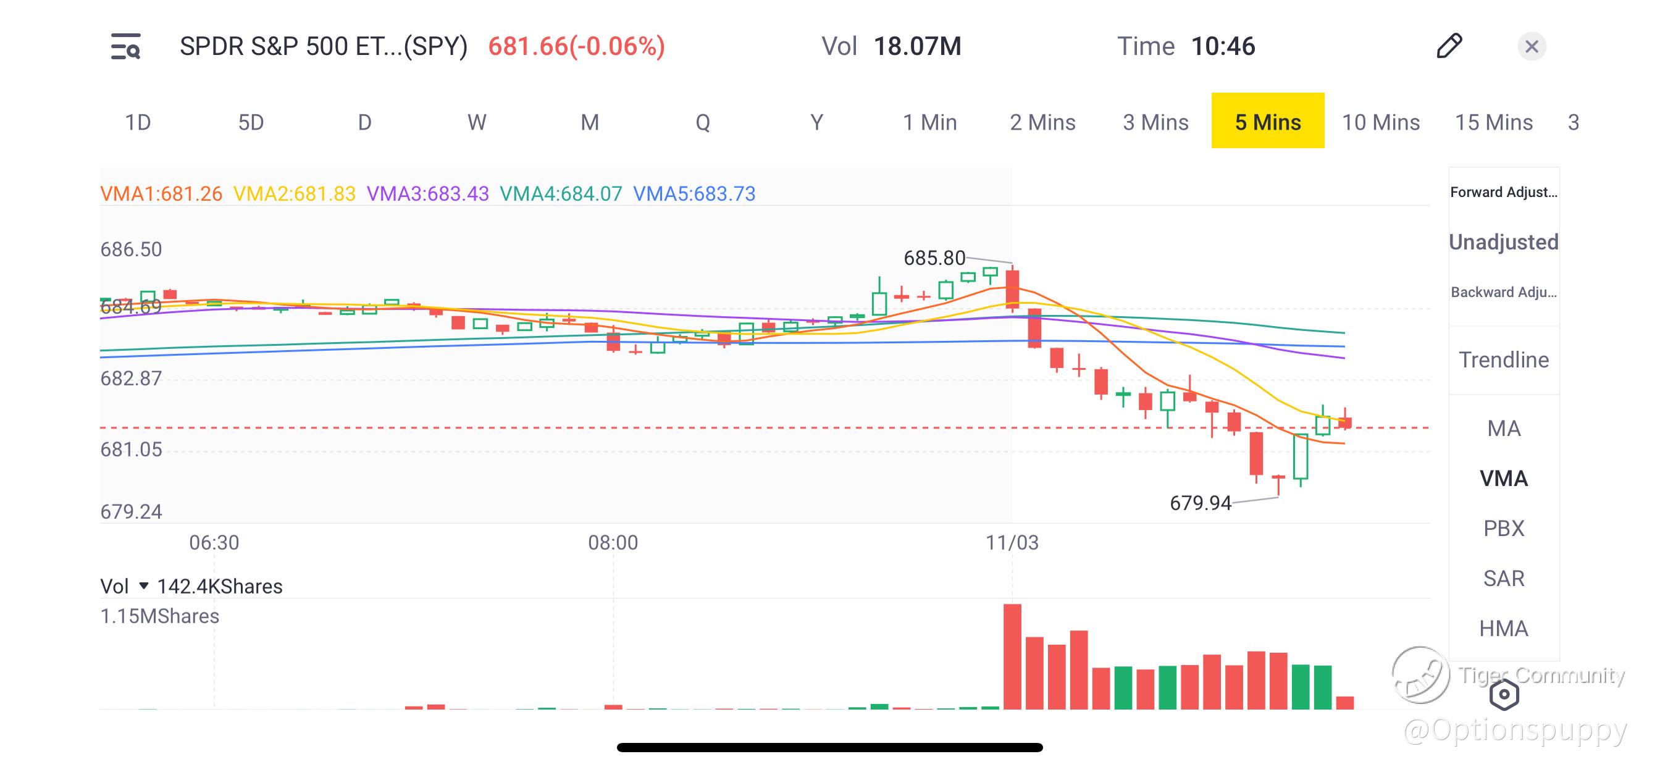
Task: Tap the pencil draw tool icon
Action: pyautogui.click(x=1449, y=46)
